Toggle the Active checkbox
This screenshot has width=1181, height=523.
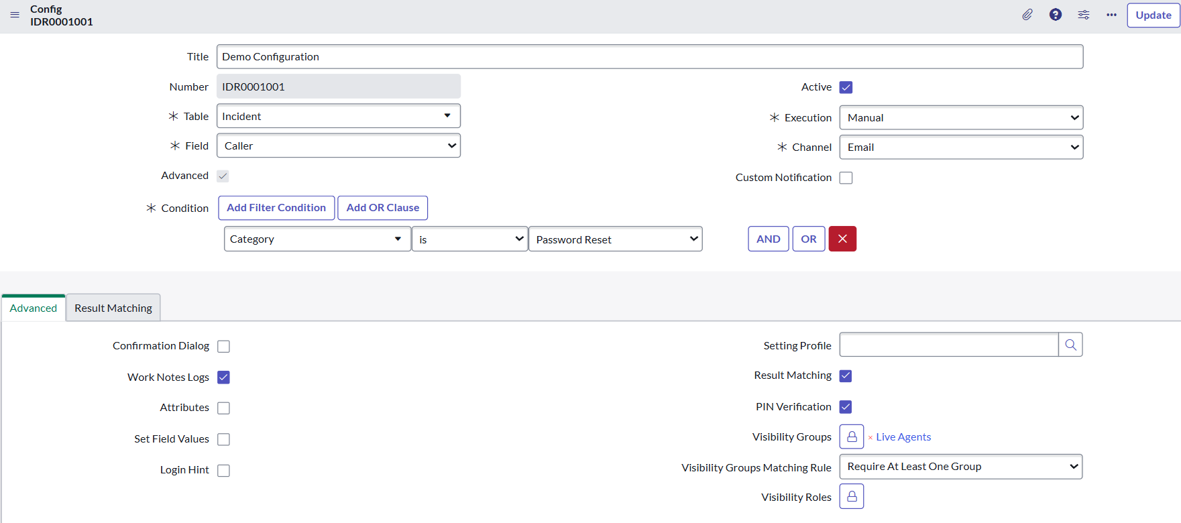846,87
